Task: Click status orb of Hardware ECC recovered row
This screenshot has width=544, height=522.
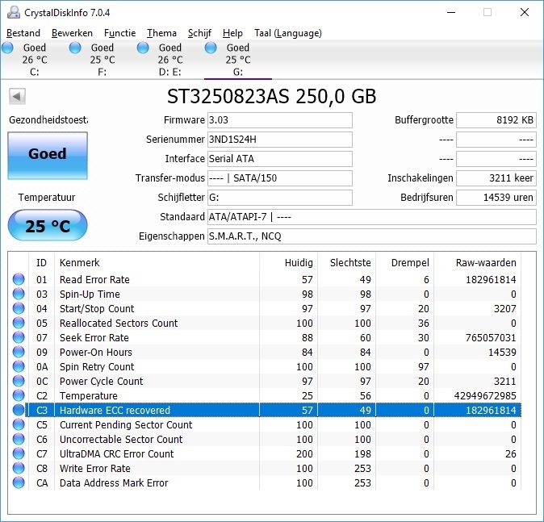Action: click(19, 410)
